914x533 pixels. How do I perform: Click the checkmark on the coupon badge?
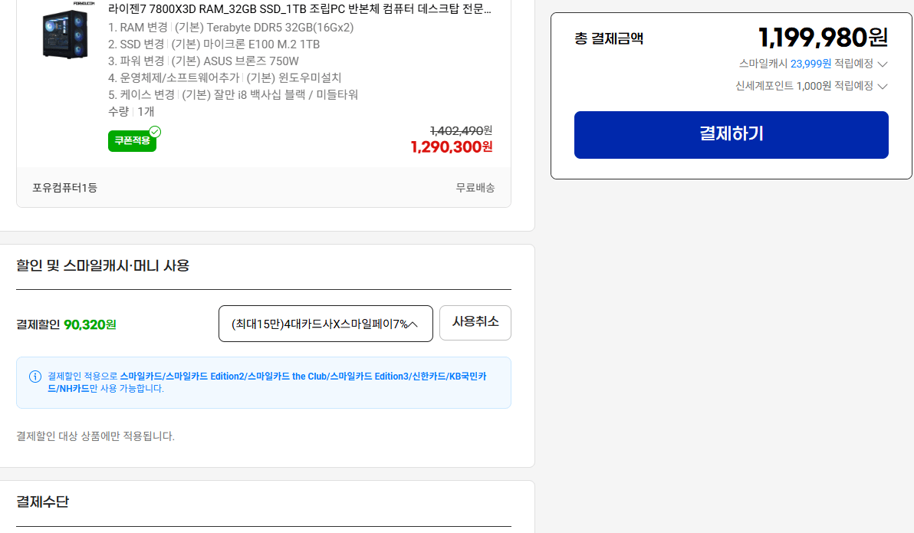click(153, 132)
